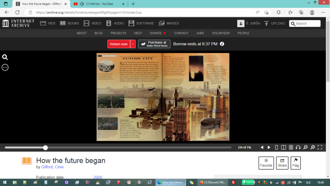Open the more options ellipsis in sidebar
The image size is (330, 186).
5,67
